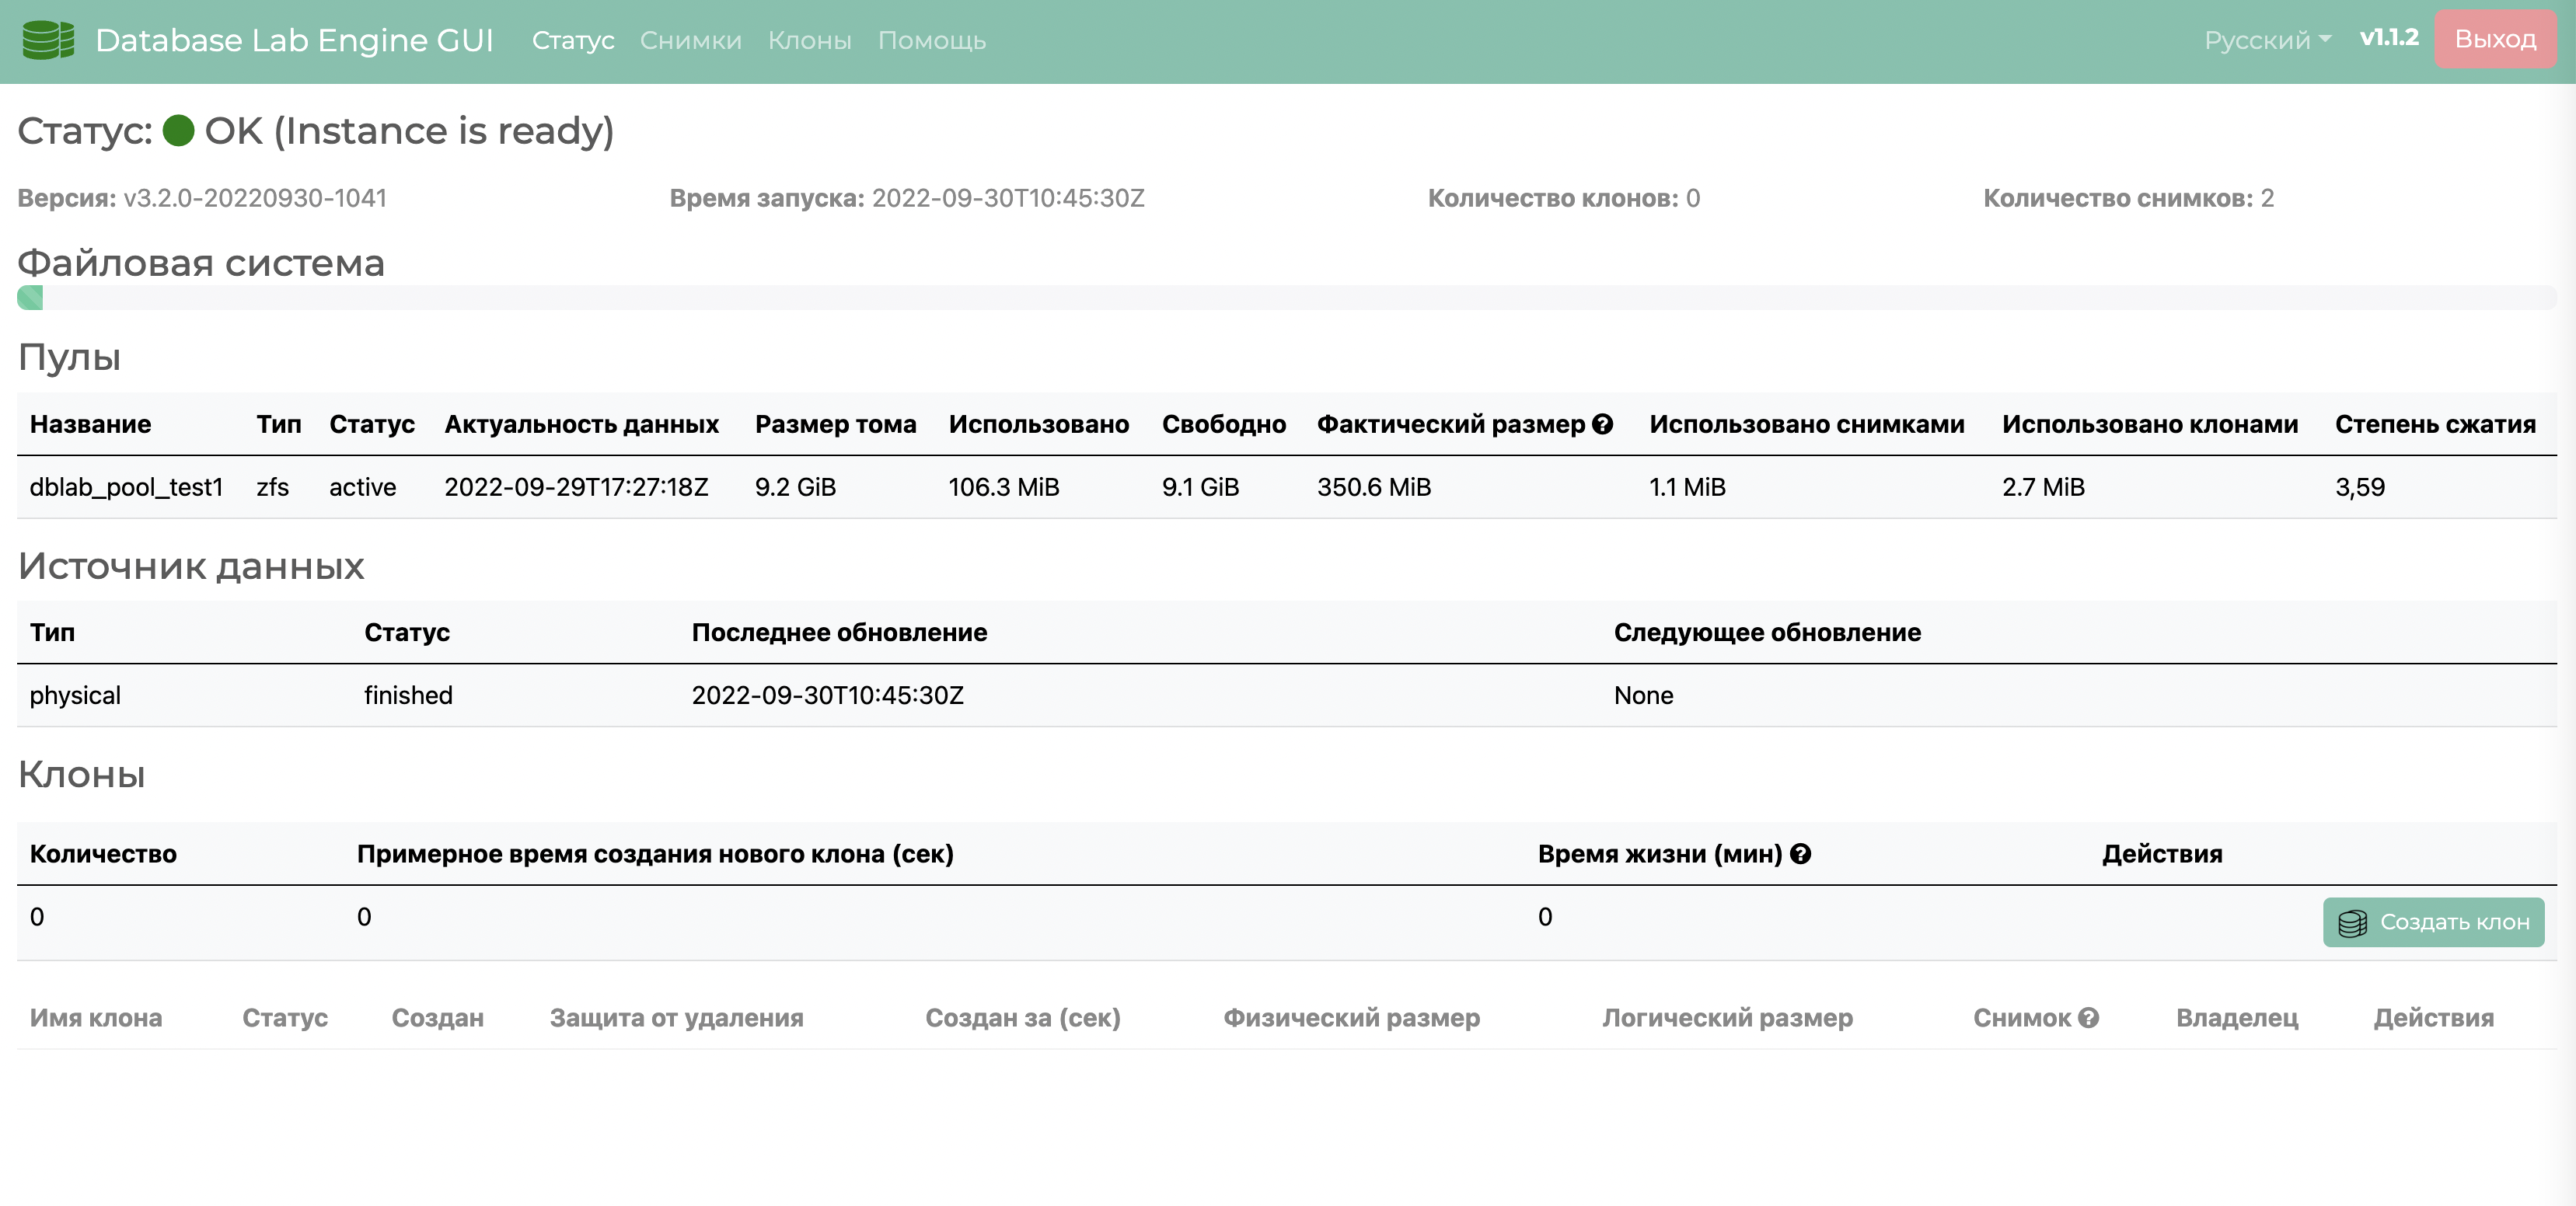Click pool name dblab_pool_test1
The width and height of the screenshot is (2576, 1206).
tap(126, 487)
